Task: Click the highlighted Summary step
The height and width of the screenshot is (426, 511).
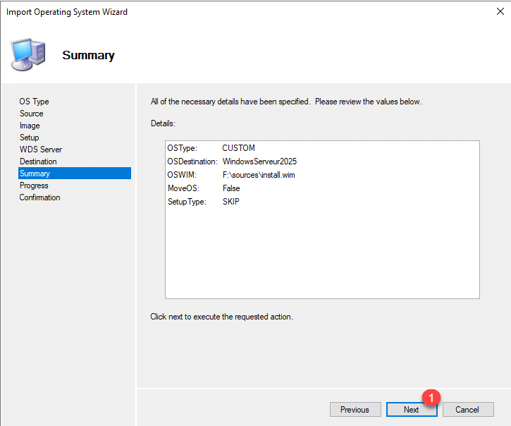Action: coord(35,174)
